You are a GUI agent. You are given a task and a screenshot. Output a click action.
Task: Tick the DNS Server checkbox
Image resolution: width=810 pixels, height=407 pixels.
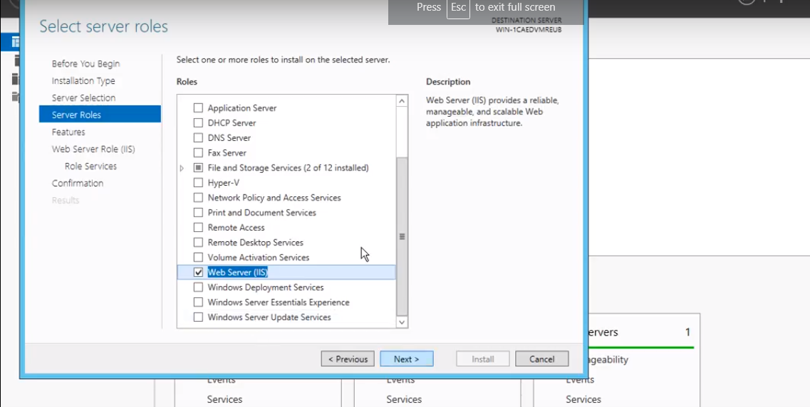pyautogui.click(x=198, y=138)
